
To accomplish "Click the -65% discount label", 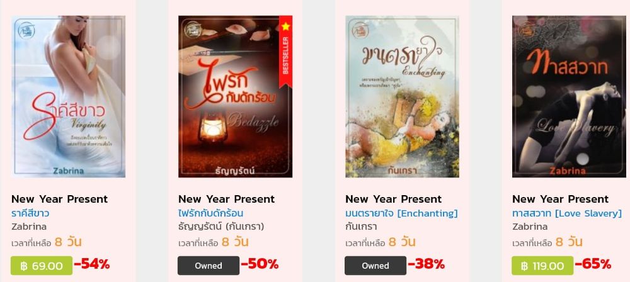I will click(x=593, y=264).
